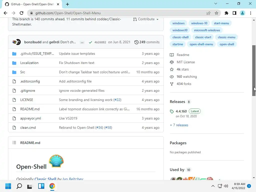Open a new browser tab
This screenshot has height=192, width=256.
[67, 4]
